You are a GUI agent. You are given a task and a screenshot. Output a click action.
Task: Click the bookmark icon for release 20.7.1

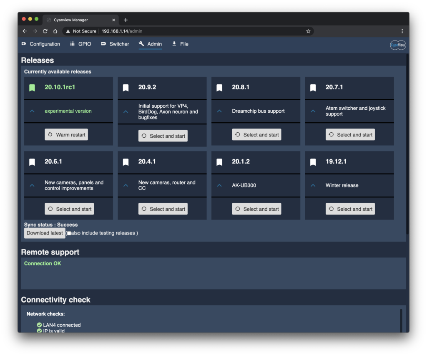coord(313,88)
